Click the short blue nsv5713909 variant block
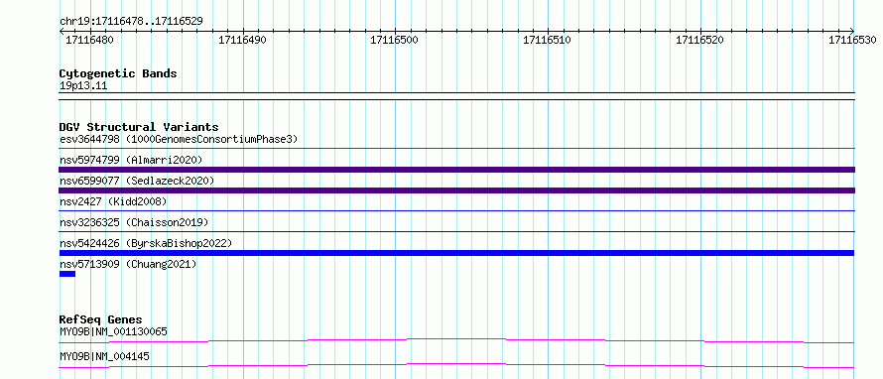 point(67,274)
